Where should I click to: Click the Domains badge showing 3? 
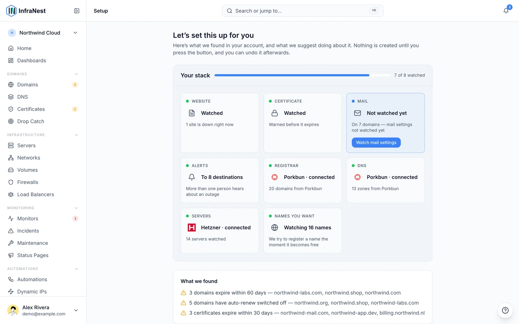click(75, 85)
